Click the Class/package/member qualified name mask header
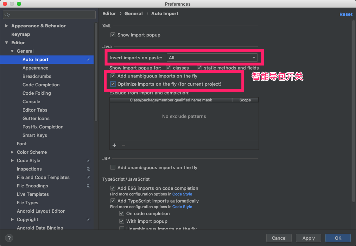This screenshot has width=356, height=246. pos(171,100)
